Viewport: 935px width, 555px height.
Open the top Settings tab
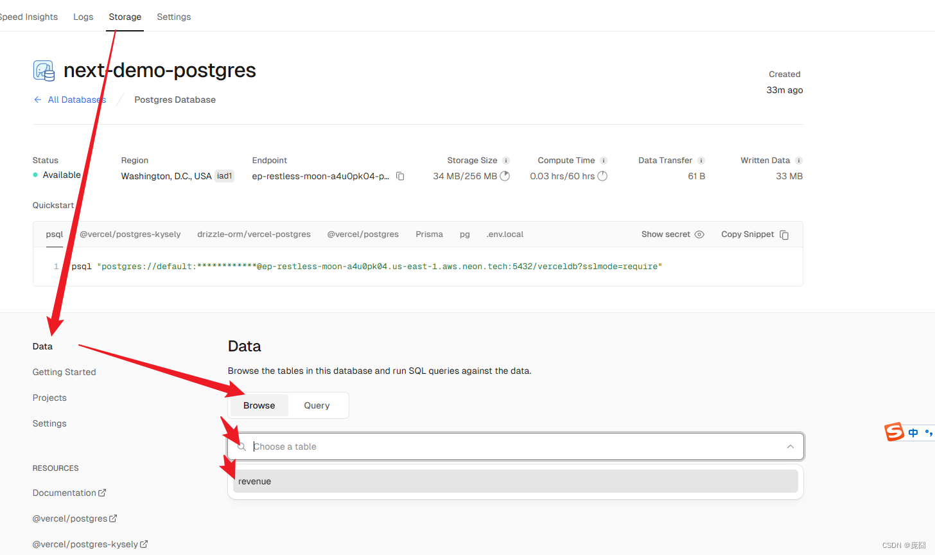pyautogui.click(x=174, y=17)
